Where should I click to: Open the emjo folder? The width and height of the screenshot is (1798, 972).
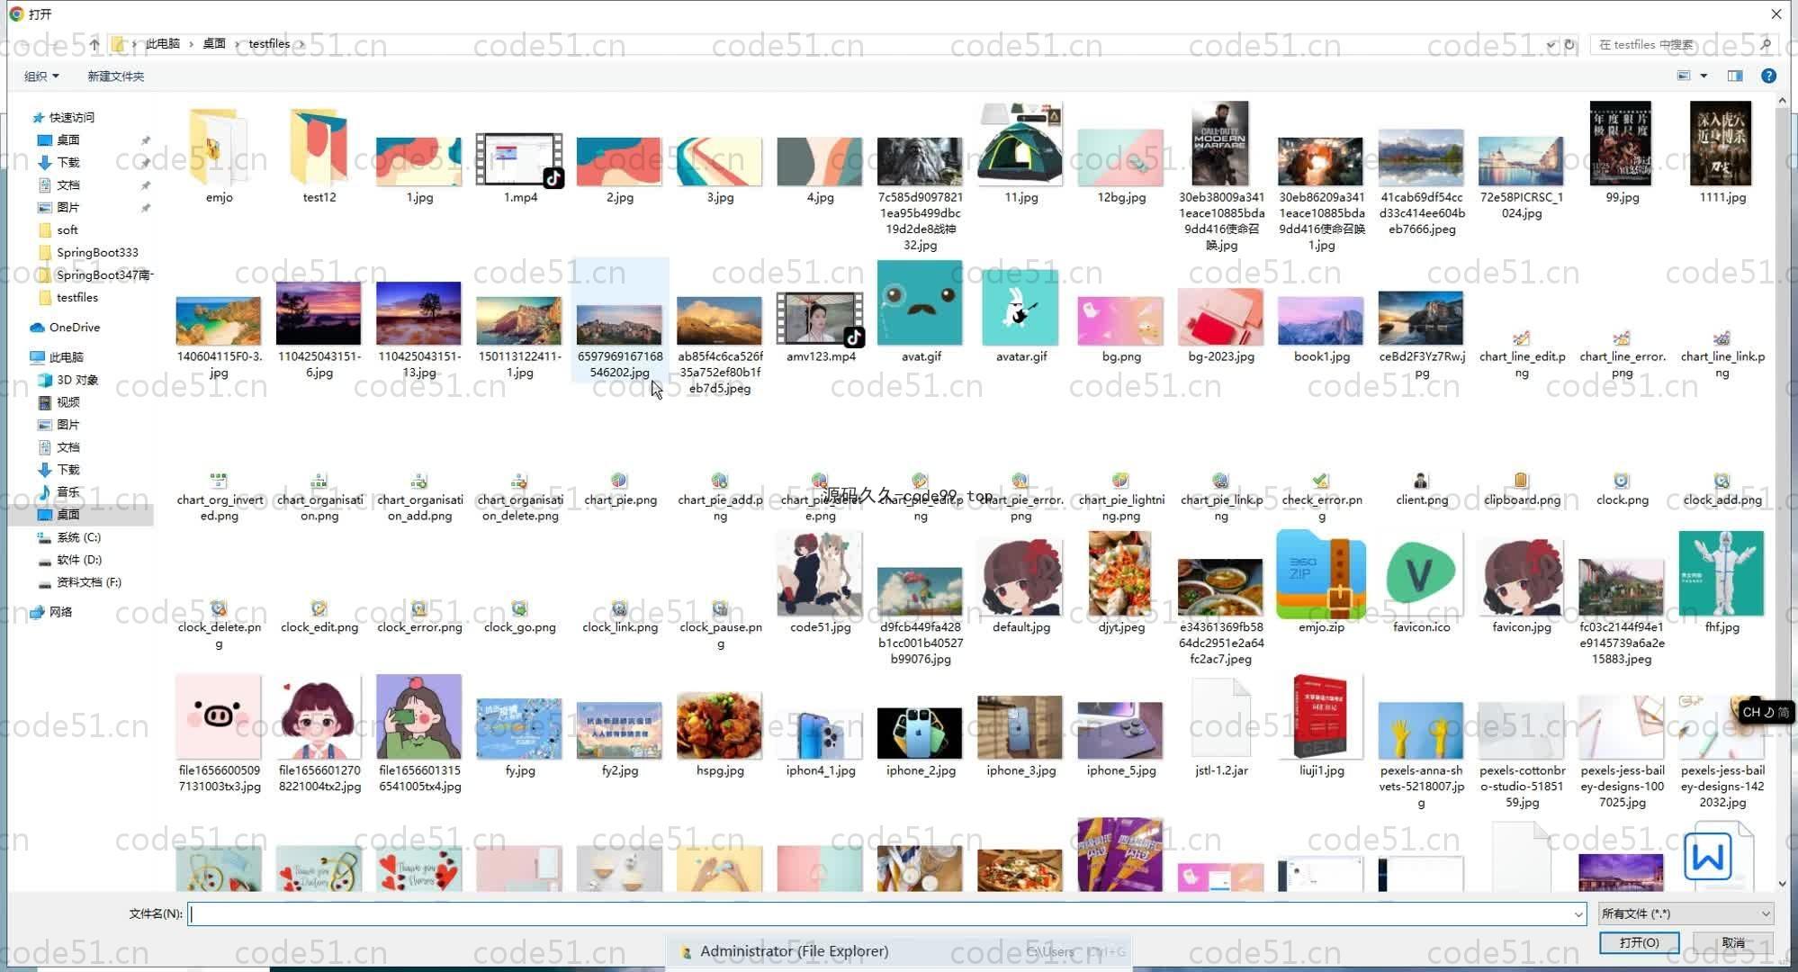(219, 156)
